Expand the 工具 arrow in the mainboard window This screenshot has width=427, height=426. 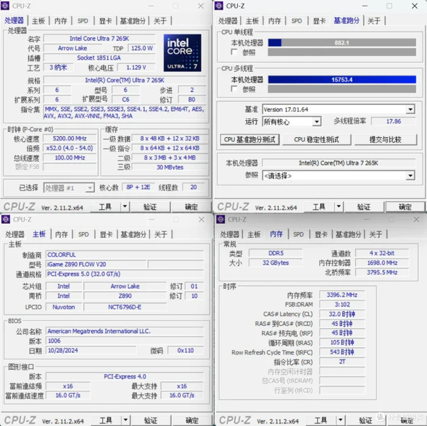coord(126,420)
